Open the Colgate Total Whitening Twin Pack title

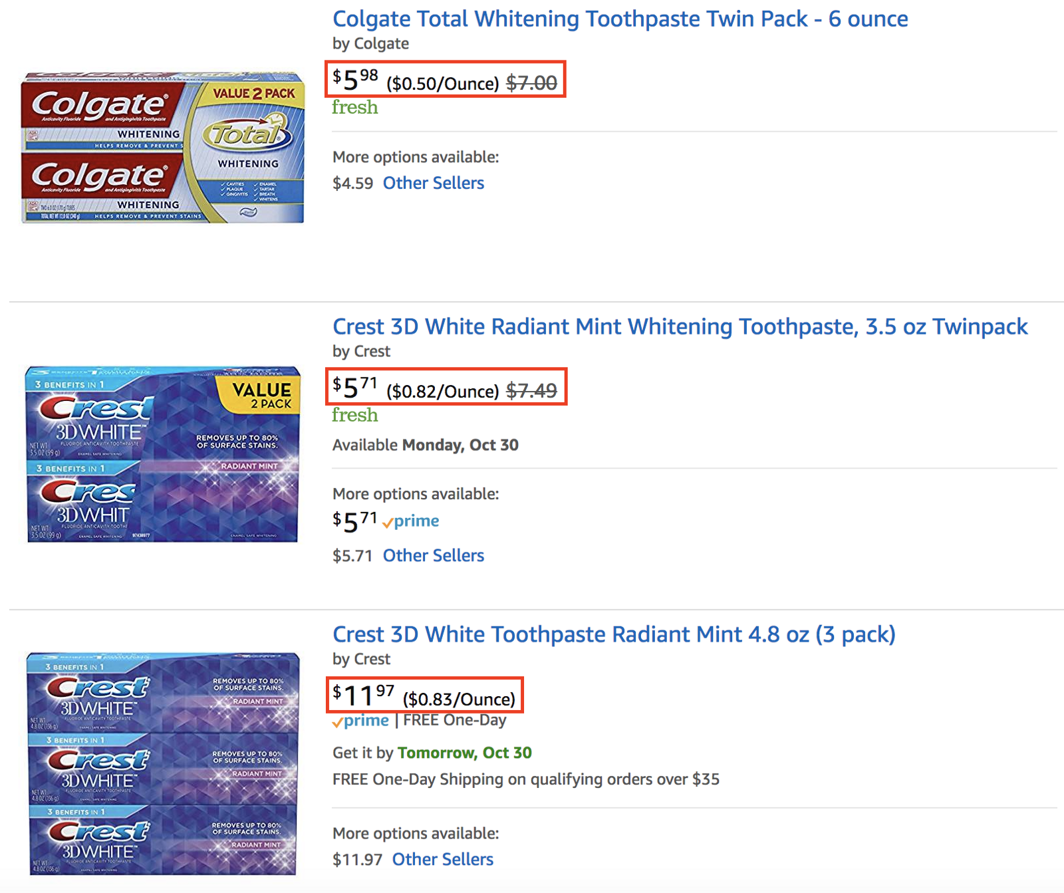point(620,19)
